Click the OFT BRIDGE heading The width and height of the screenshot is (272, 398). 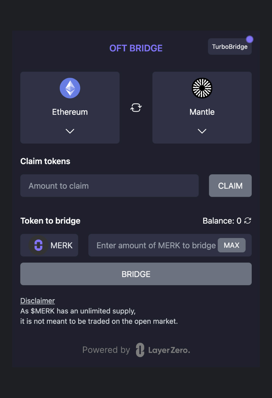[136, 48]
